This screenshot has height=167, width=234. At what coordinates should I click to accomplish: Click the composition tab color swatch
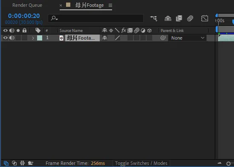click(68, 5)
